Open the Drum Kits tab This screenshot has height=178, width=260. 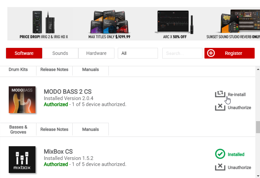click(x=18, y=70)
